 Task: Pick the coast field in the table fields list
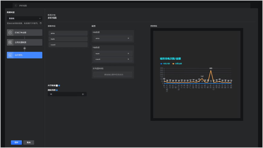click(68, 45)
